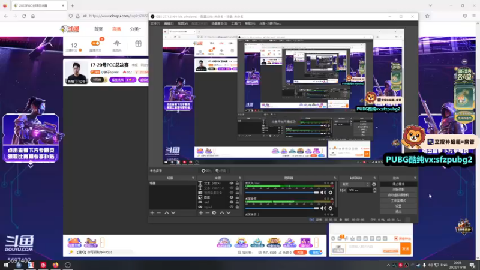Image resolution: width=480 pixels, height=270 pixels.
Task: Bookmark this page with the star icon
Action: [427, 16]
